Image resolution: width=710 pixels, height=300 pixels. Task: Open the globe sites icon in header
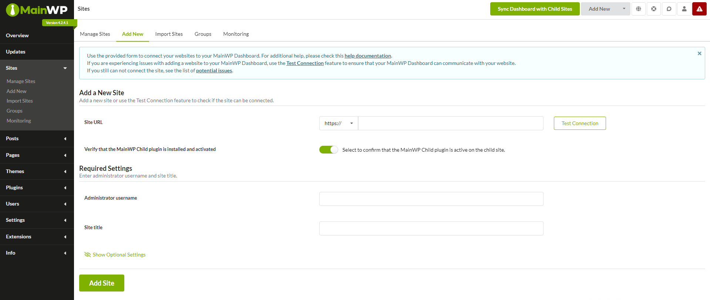639,9
